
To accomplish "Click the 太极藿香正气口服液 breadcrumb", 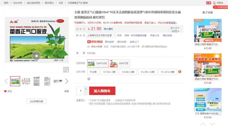I will click(78, 3).
